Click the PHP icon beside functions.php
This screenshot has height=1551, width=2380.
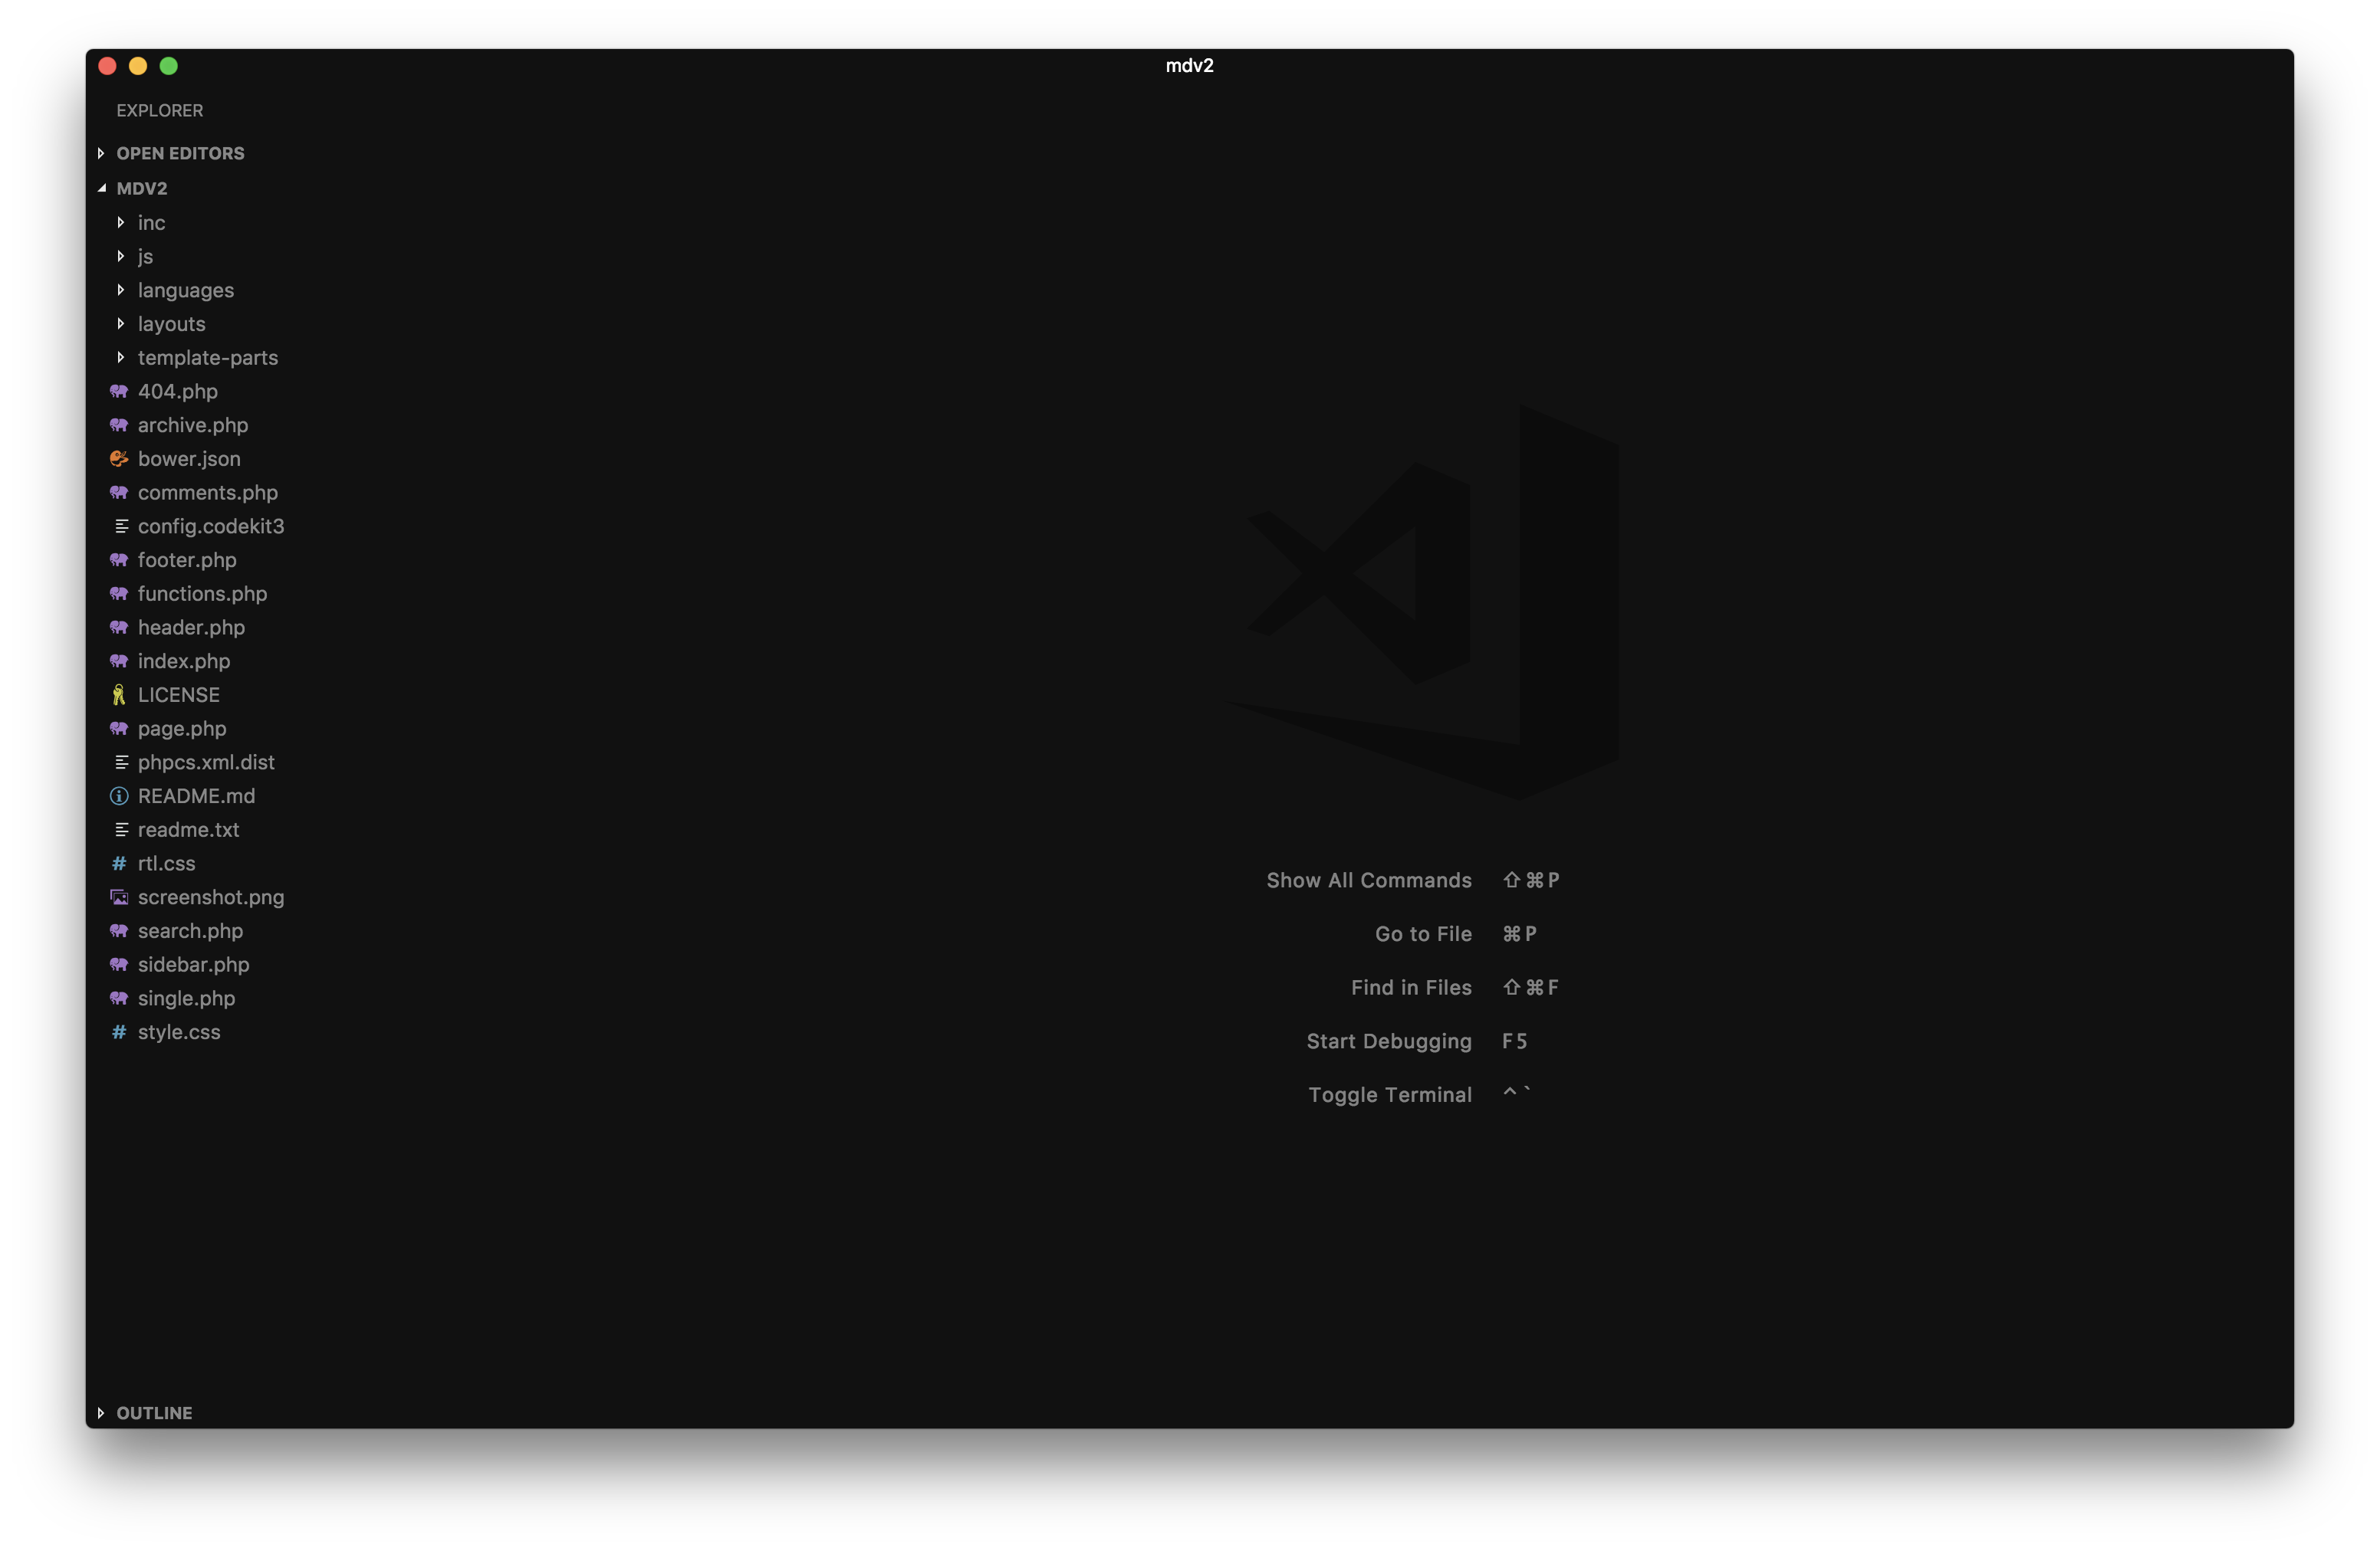(x=119, y=594)
